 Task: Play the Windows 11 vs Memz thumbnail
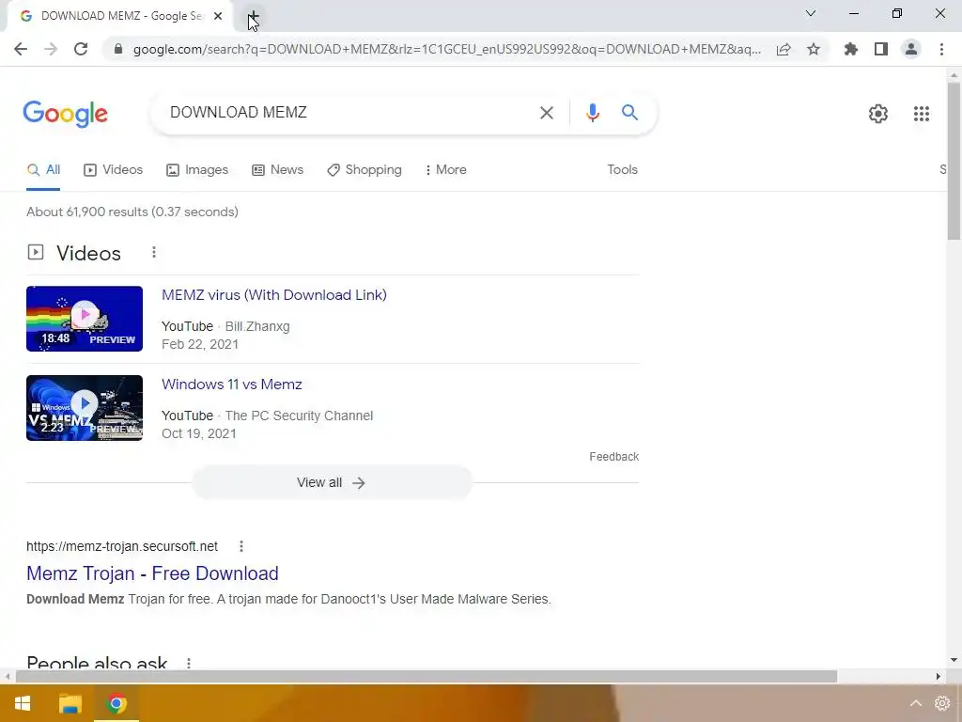click(85, 408)
